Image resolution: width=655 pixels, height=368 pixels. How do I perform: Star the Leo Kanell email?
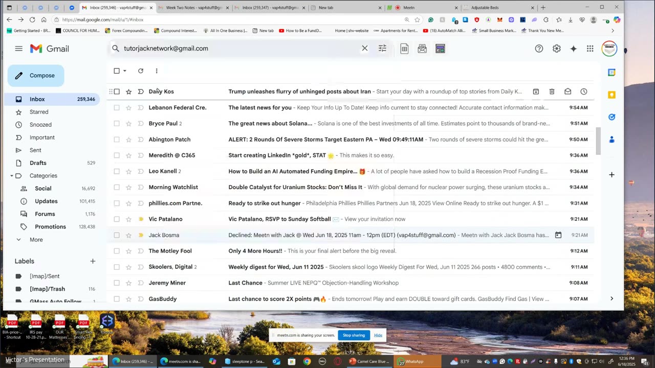(128, 171)
